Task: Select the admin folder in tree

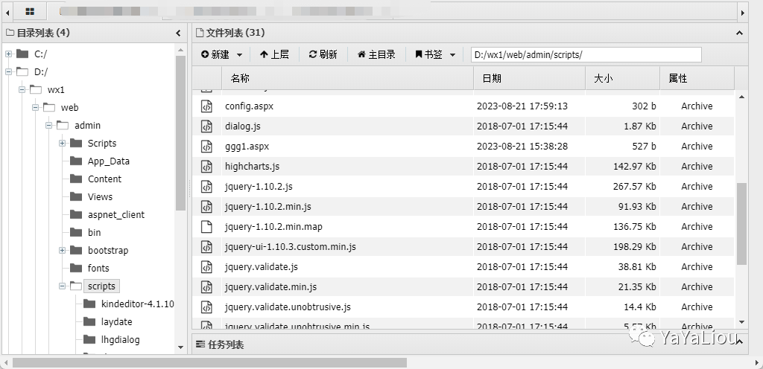Action: pyautogui.click(x=88, y=125)
